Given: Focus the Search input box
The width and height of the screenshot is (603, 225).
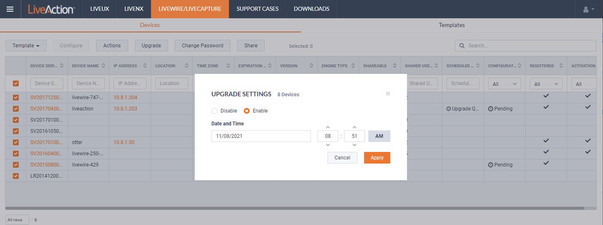Looking at the screenshot, I should click(526, 46).
